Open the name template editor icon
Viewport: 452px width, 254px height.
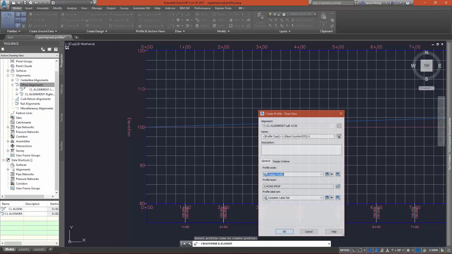(339, 136)
